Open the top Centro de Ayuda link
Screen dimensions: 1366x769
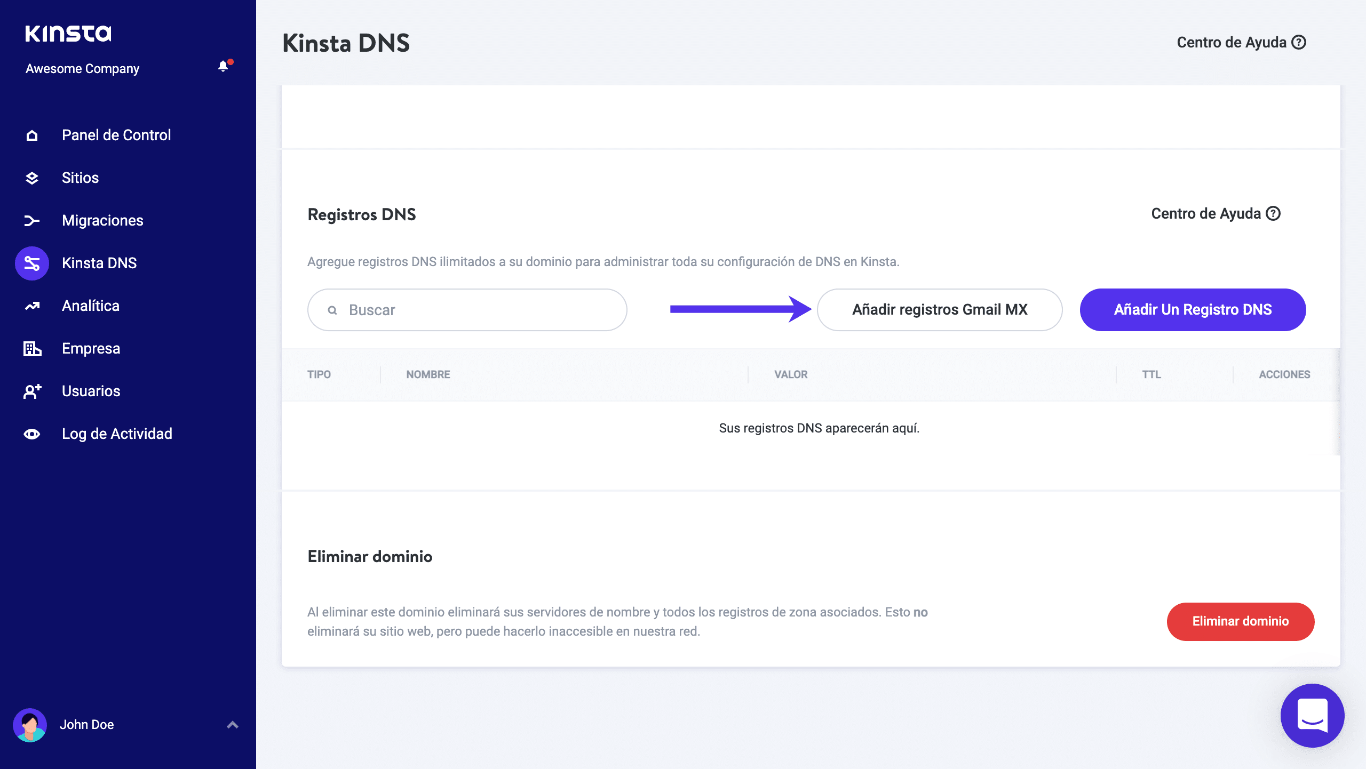pos(1241,43)
